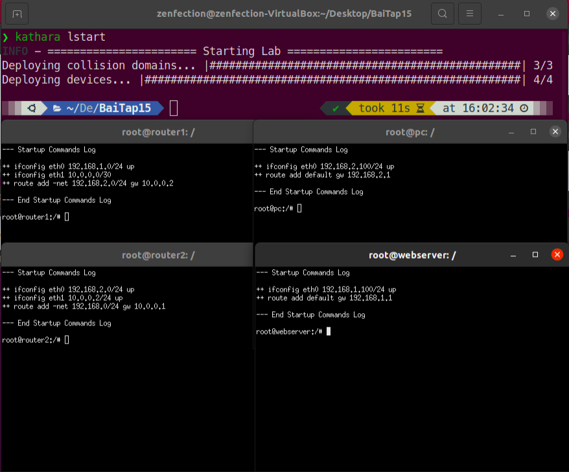Minimize the main terminal window

(x=501, y=14)
